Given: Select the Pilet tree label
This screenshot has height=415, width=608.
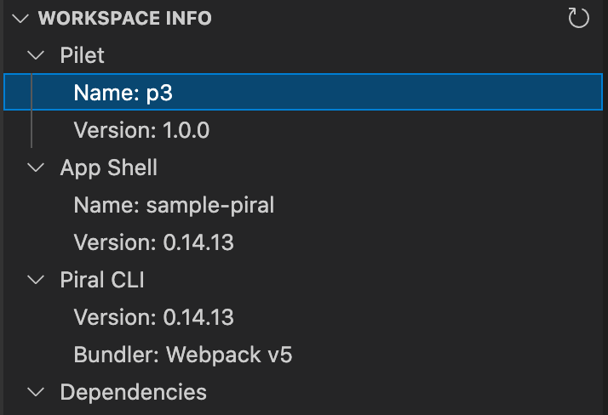Looking at the screenshot, I should pos(82,55).
